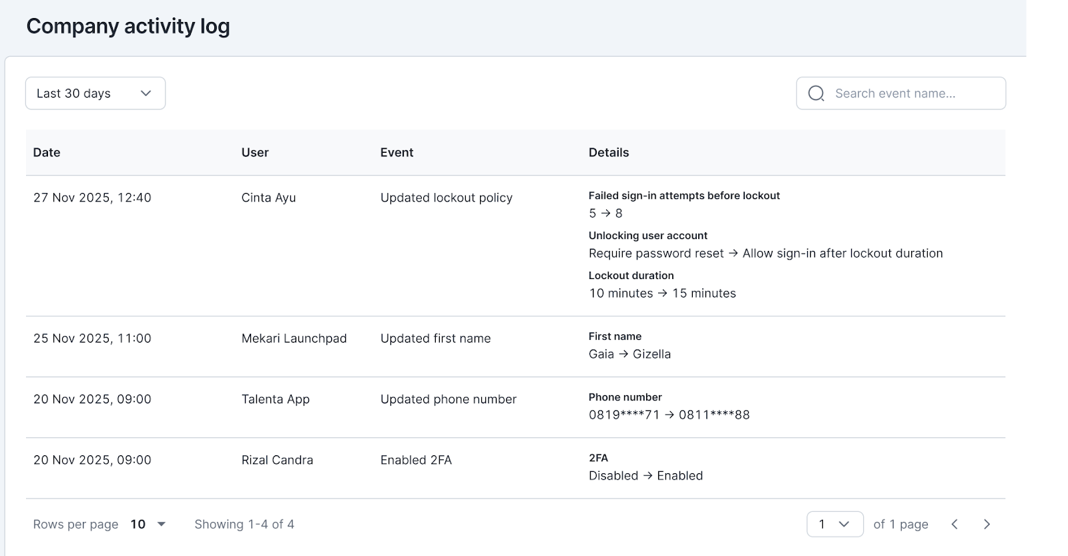This screenshot has width=1068, height=556.
Task: Select the Enabled 2FA event row
Action: (416, 460)
